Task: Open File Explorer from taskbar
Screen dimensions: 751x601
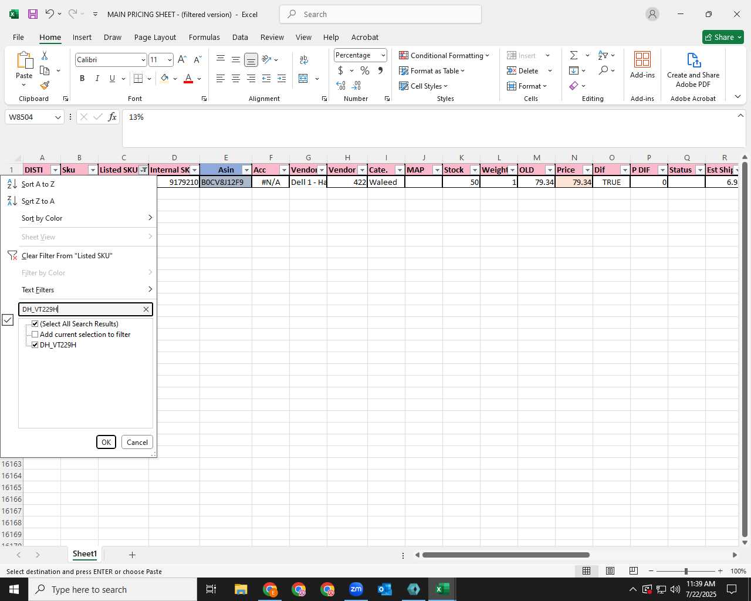Action: click(241, 589)
